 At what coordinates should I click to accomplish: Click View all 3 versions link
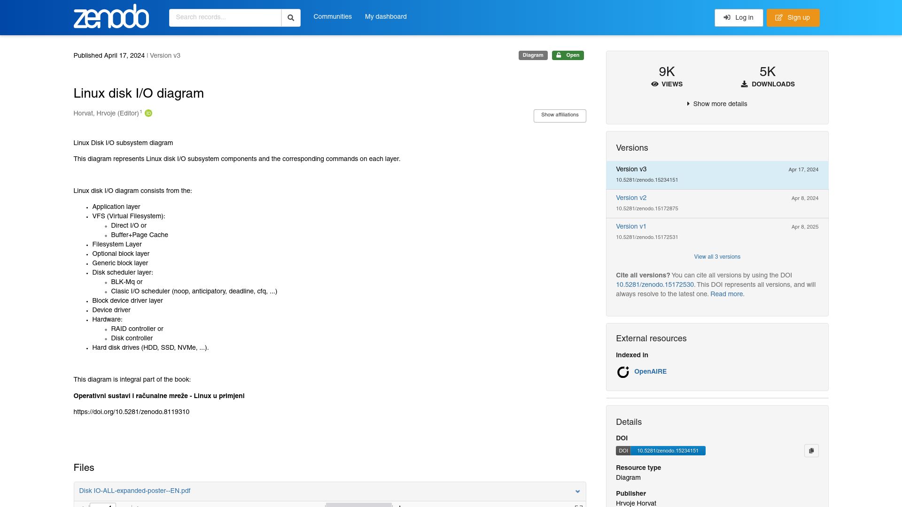point(717,257)
